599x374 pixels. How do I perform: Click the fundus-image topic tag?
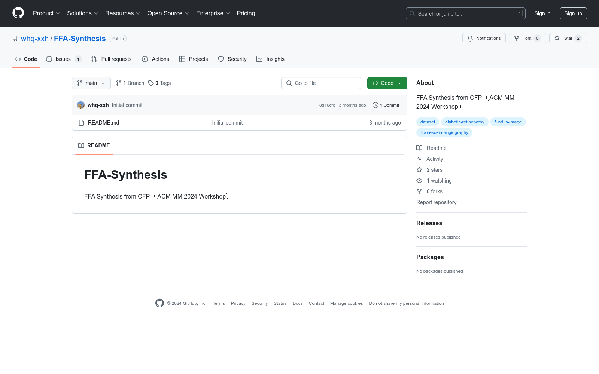pyautogui.click(x=508, y=122)
